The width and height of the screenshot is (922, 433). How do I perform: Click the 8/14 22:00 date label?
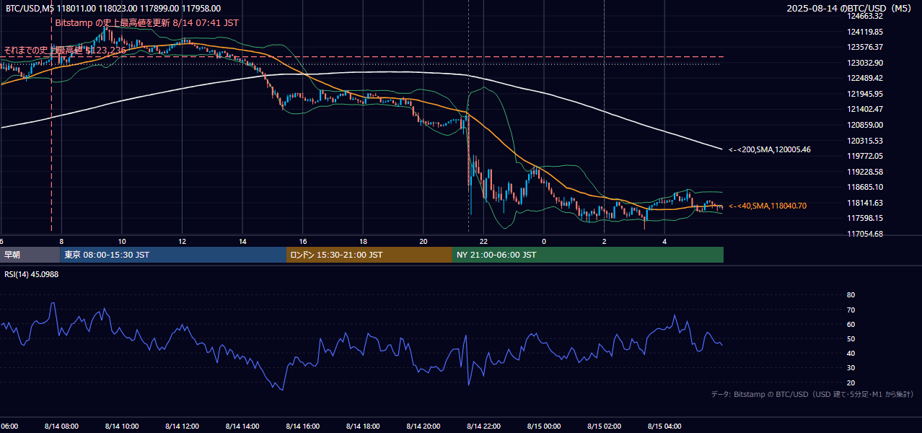[483, 427]
